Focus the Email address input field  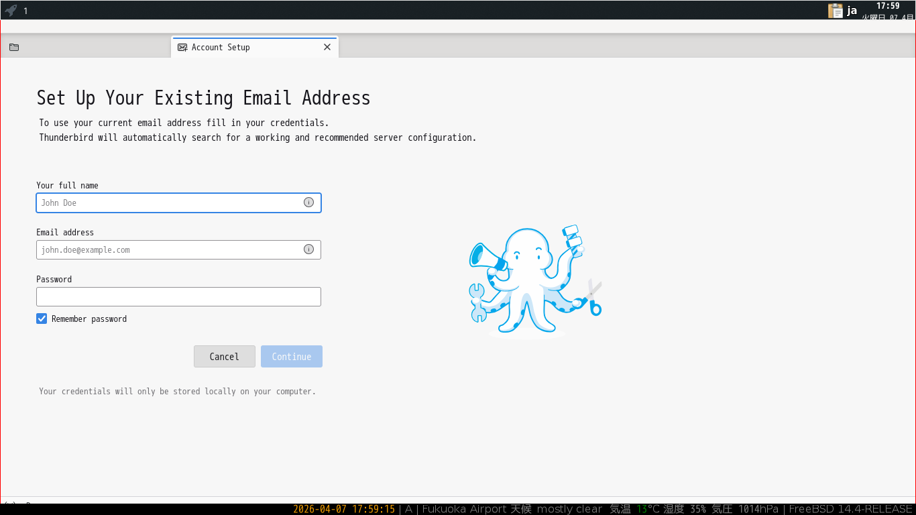[x=178, y=249]
